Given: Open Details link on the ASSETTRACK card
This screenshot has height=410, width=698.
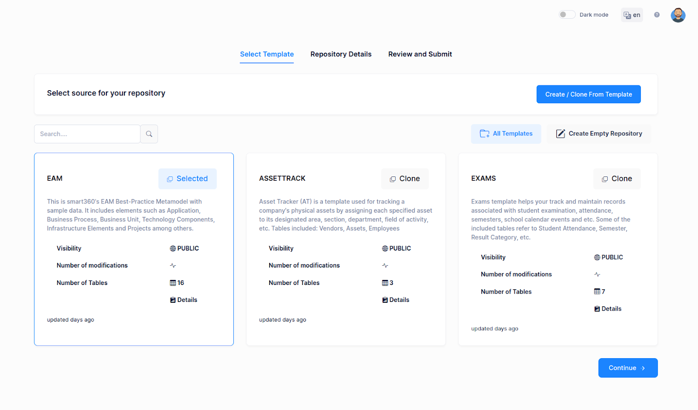Looking at the screenshot, I should point(396,300).
